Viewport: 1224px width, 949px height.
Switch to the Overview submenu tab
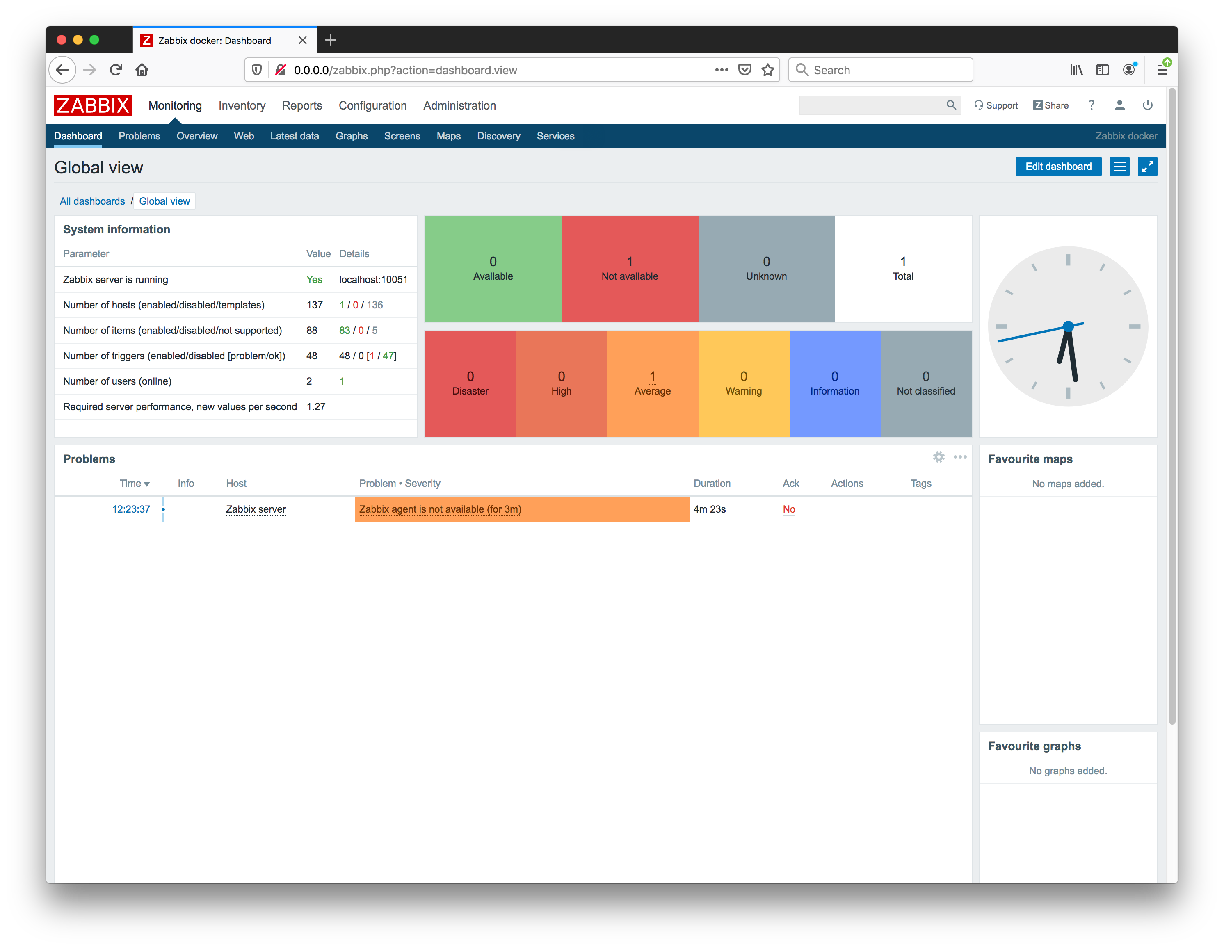[197, 136]
